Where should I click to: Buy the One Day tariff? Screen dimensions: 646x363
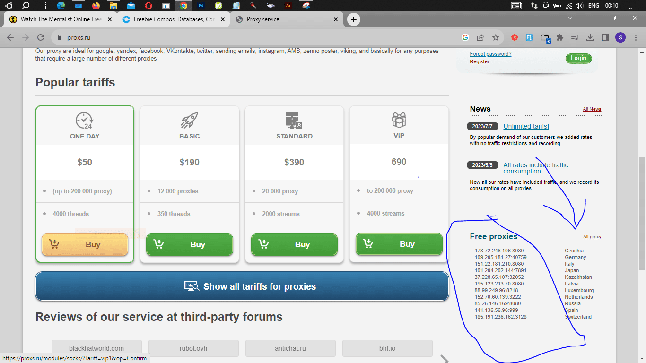tap(85, 244)
